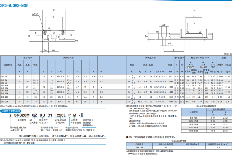The width and height of the screenshot is (232, 157).
Task: Click the "300" max length value
Action: point(171,77)
